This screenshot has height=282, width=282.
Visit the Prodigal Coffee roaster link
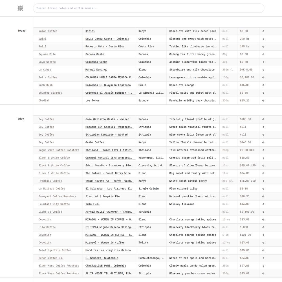click(50, 181)
